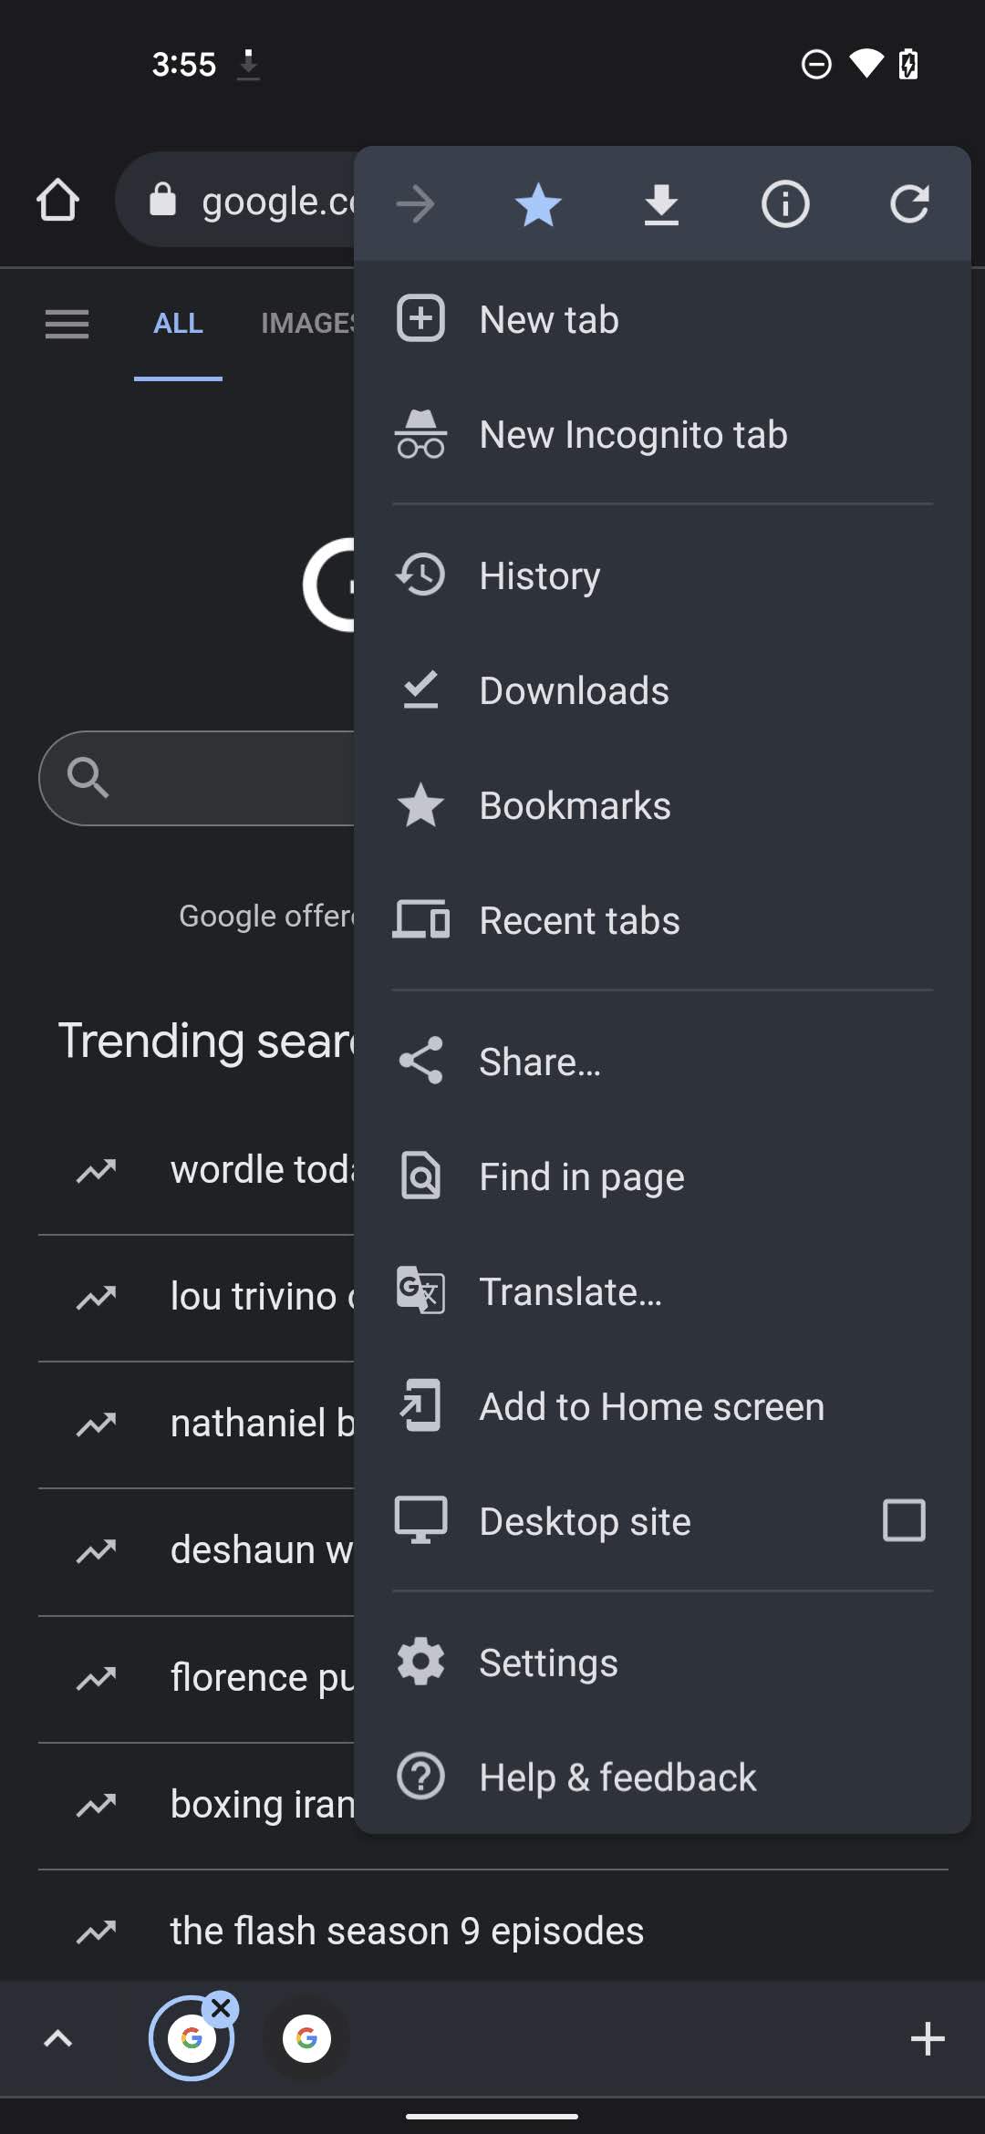985x2134 pixels.
Task: Tap the download page icon in the menu
Action: pyautogui.click(x=661, y=203)
